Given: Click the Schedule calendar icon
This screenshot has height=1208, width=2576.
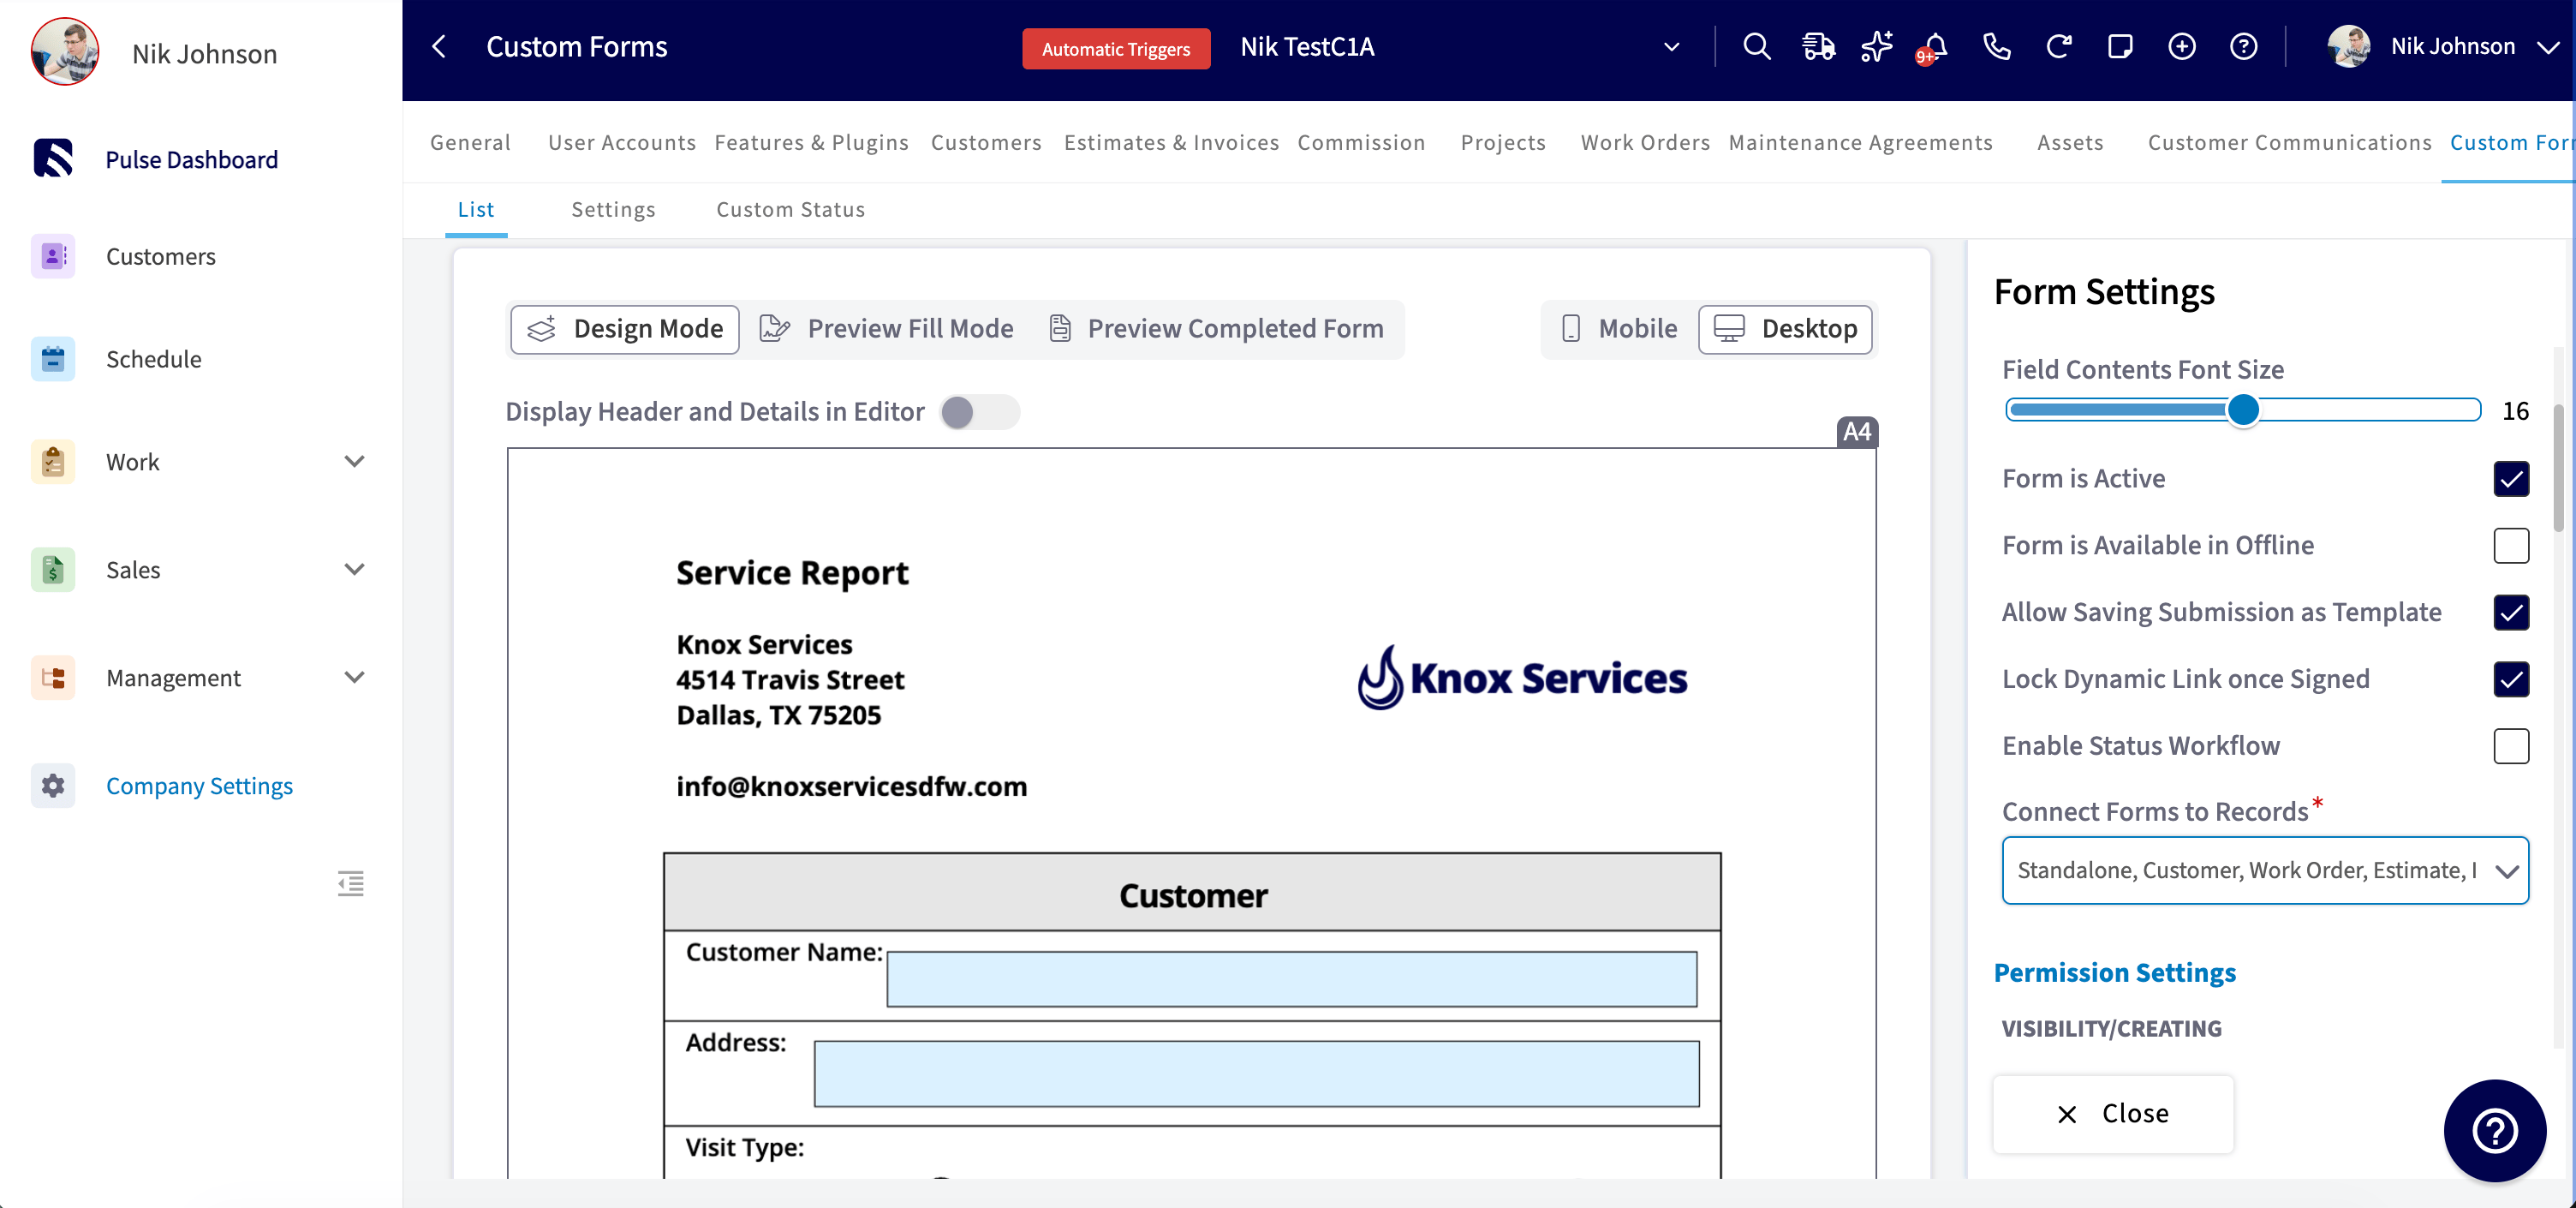Looking at the screenshot, I should click(53, 359).
